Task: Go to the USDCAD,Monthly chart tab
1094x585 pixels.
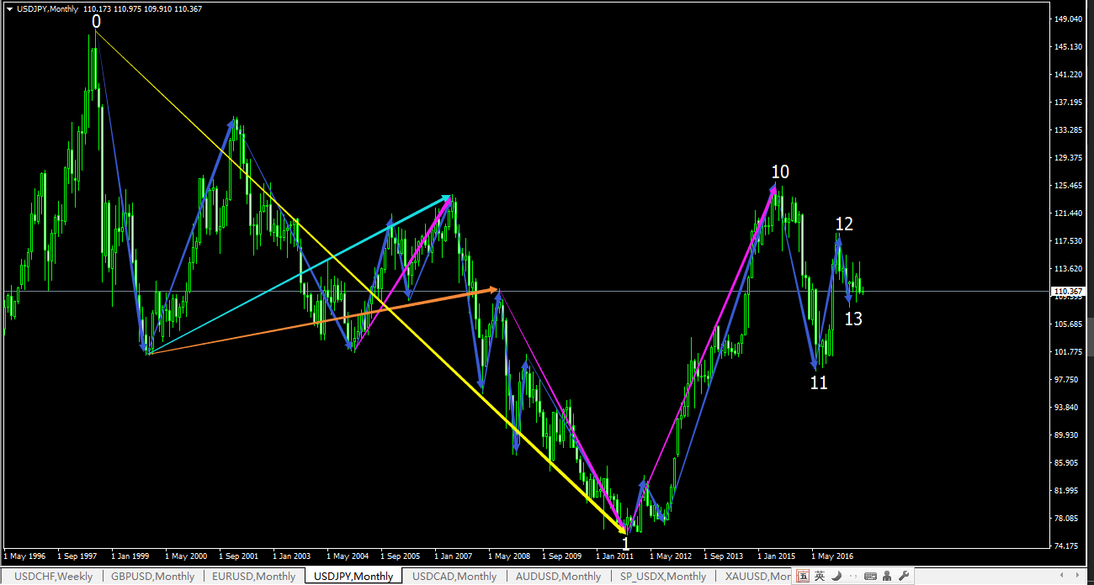Action: pyautogui.click(x=454, y=577)
